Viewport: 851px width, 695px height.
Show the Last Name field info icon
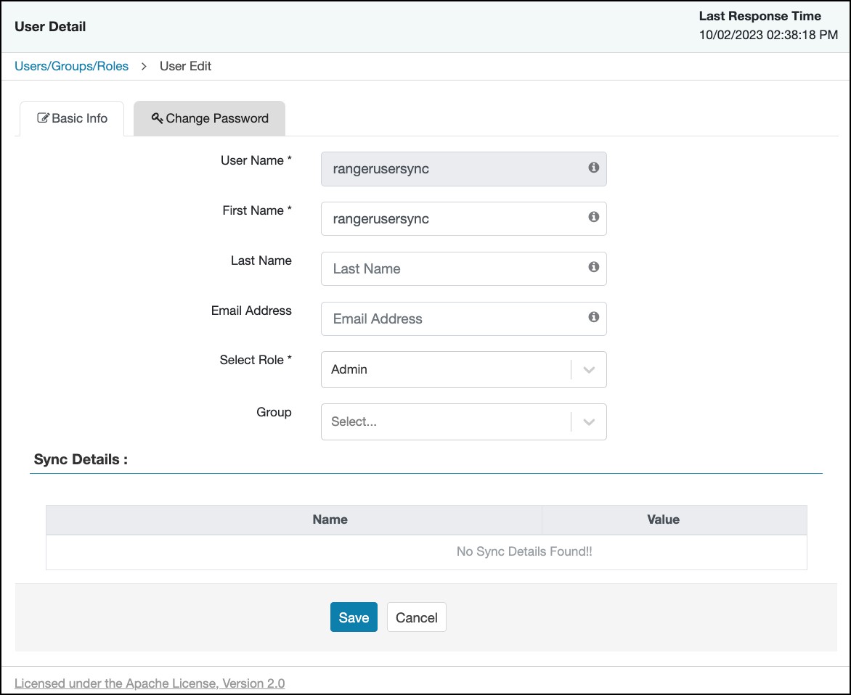coord(593,267)
